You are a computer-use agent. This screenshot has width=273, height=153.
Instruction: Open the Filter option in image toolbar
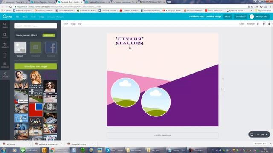tap(66, 24)
